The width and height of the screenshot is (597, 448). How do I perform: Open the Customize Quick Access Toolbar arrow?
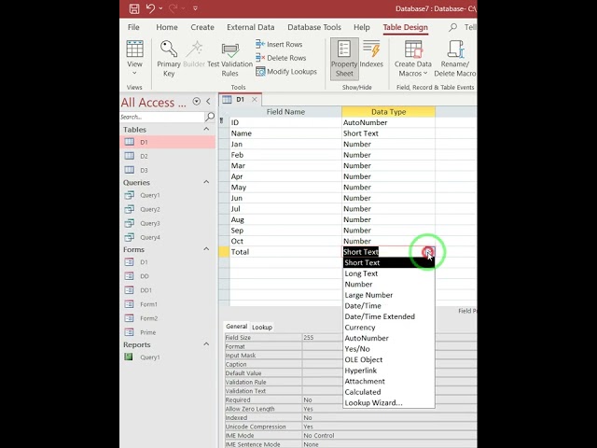(x=195, y=8)
